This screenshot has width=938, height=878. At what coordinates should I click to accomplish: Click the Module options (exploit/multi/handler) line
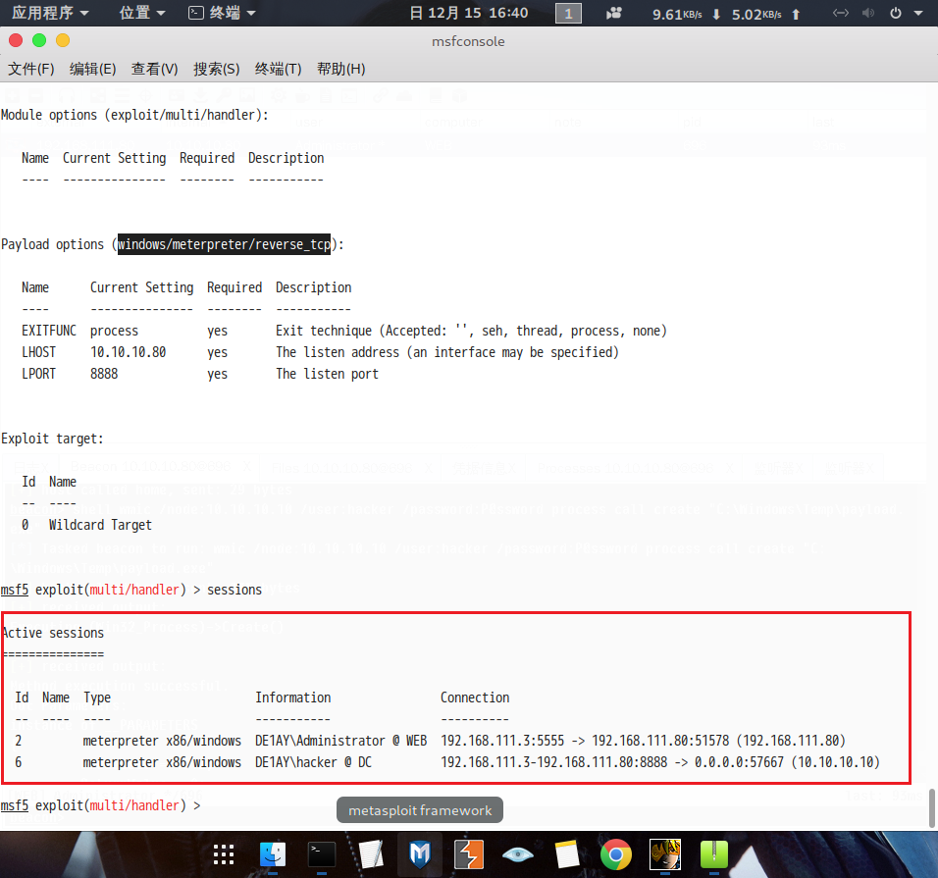pyautogui.click(x=134, y=115)
